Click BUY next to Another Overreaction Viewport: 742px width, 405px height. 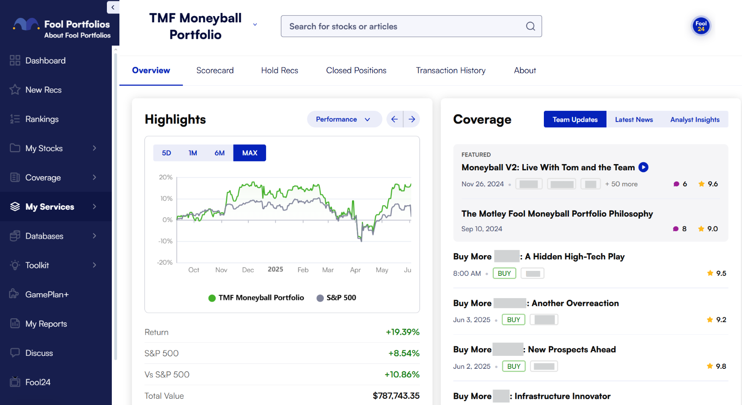tap(513, 319)
